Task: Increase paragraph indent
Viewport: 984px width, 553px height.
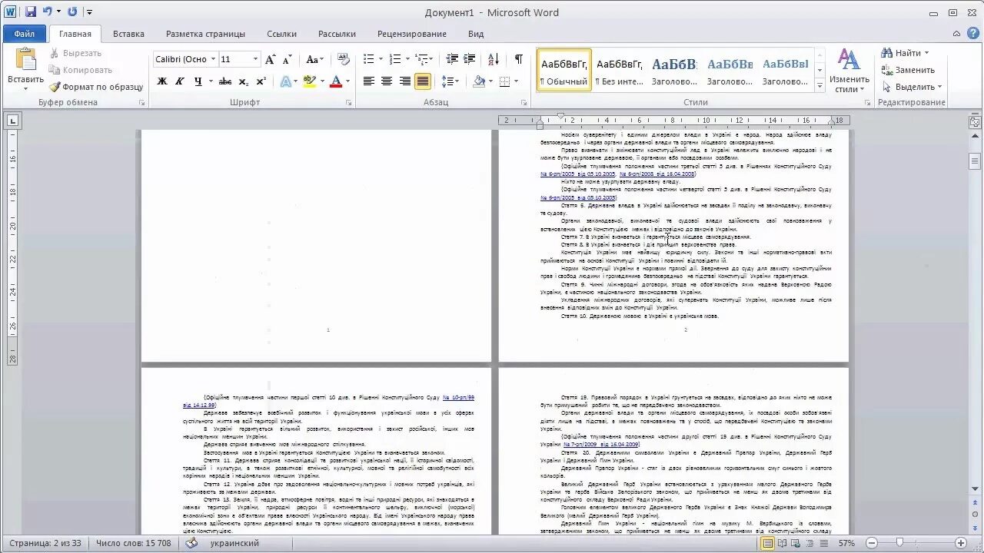Action: (470, 59)
